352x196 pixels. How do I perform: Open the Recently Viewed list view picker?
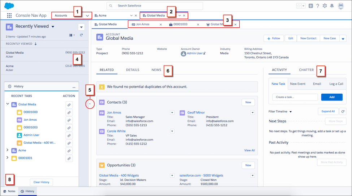(x=53, y=26)
